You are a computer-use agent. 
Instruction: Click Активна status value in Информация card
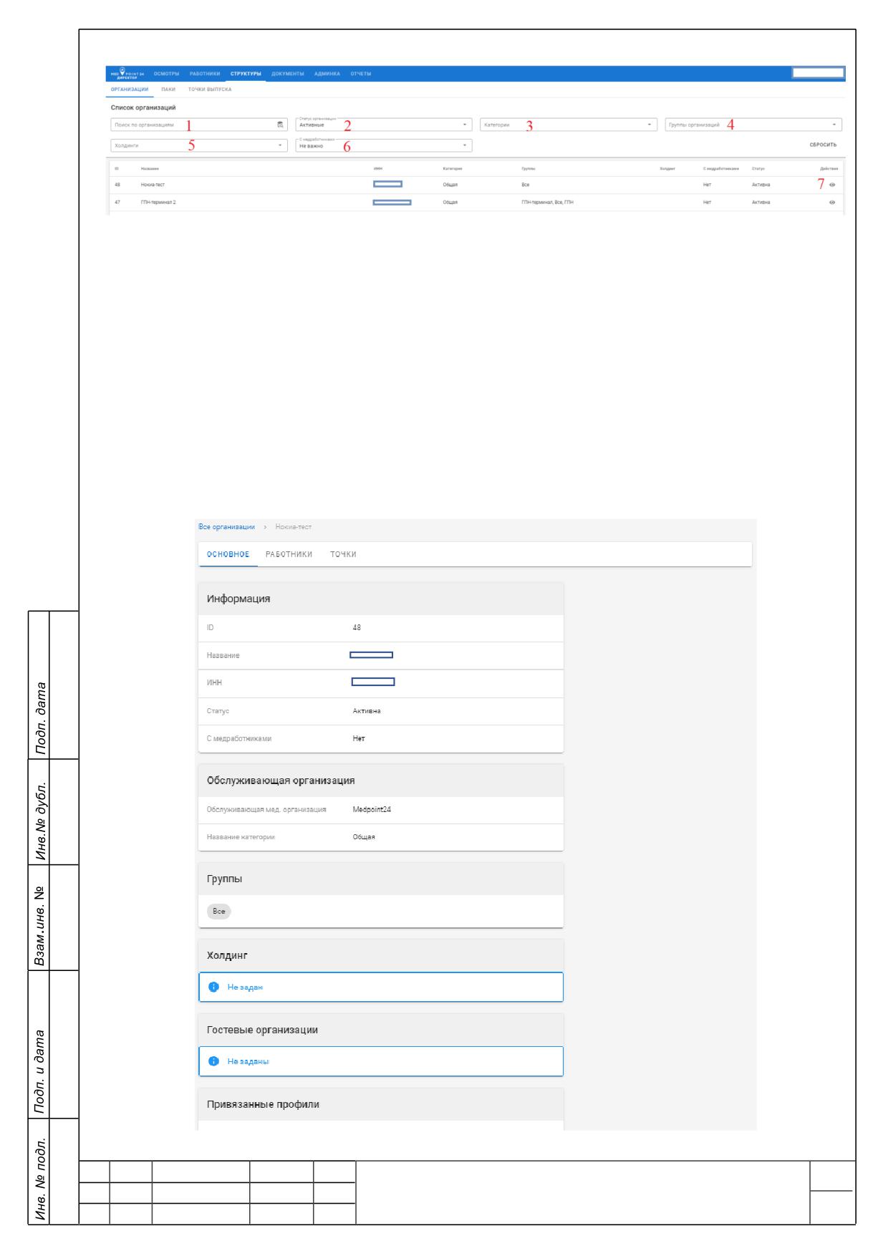tap(367, 711)
